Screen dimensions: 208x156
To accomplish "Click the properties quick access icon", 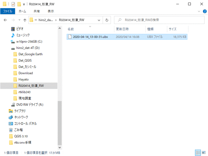I will (13, 4).
